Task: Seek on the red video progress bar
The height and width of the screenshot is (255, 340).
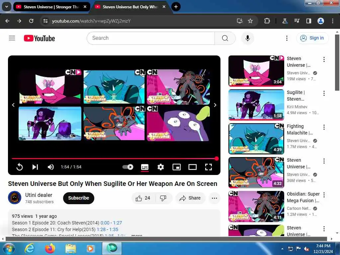Action: [x=114, y=158]
